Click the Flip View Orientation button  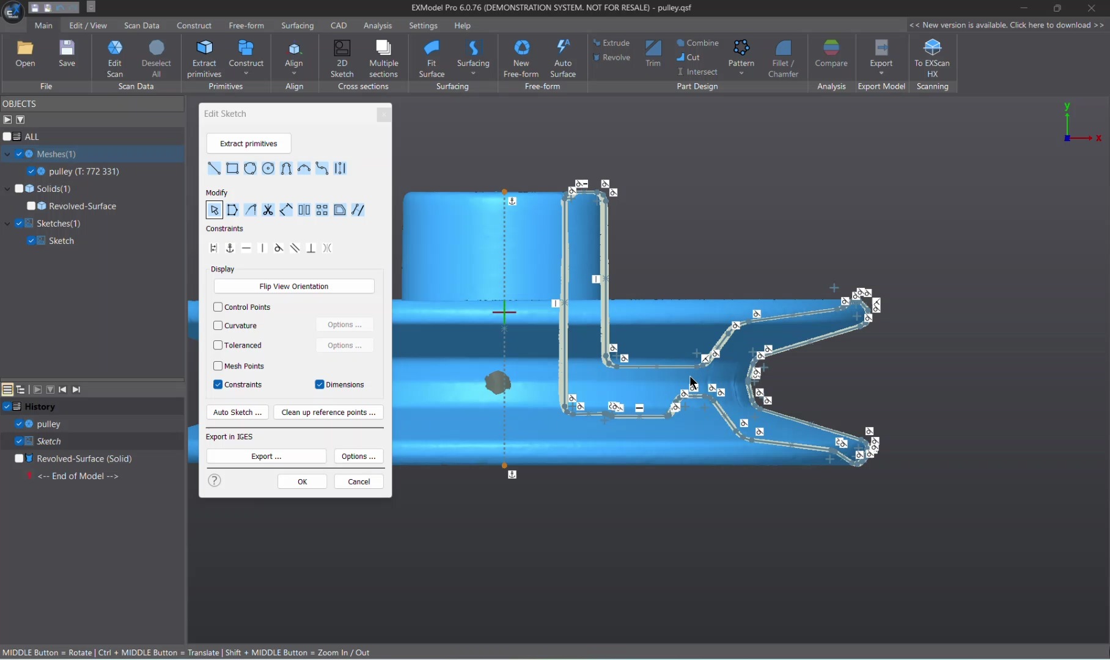294,287
